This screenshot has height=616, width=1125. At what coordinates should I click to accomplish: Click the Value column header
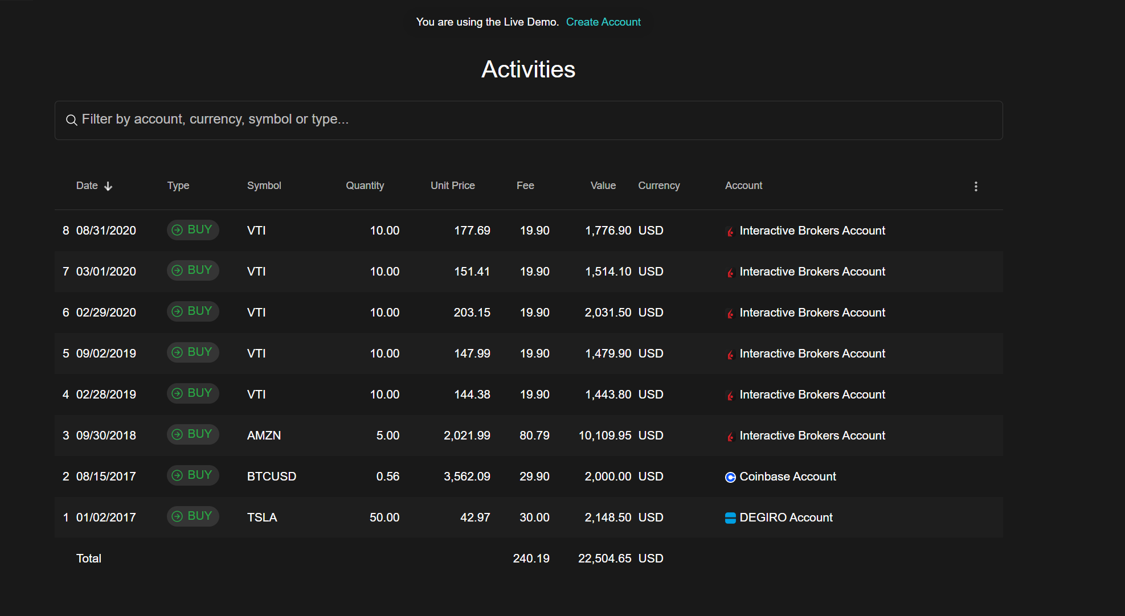603,186
